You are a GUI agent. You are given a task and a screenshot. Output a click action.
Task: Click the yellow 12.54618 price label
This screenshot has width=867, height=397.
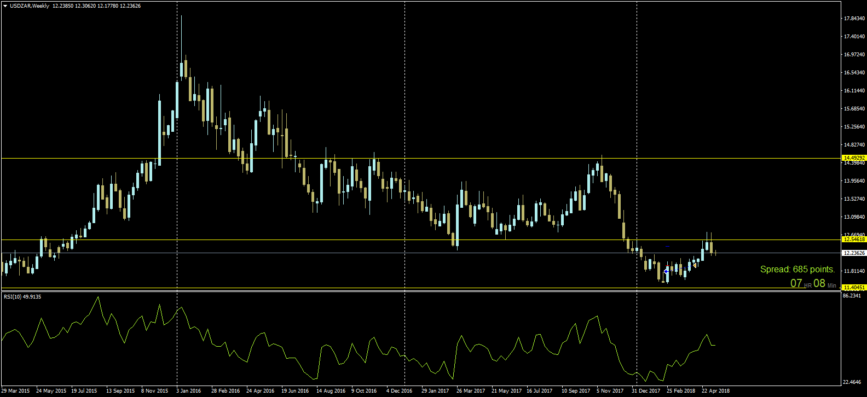[x=854, y=239]
